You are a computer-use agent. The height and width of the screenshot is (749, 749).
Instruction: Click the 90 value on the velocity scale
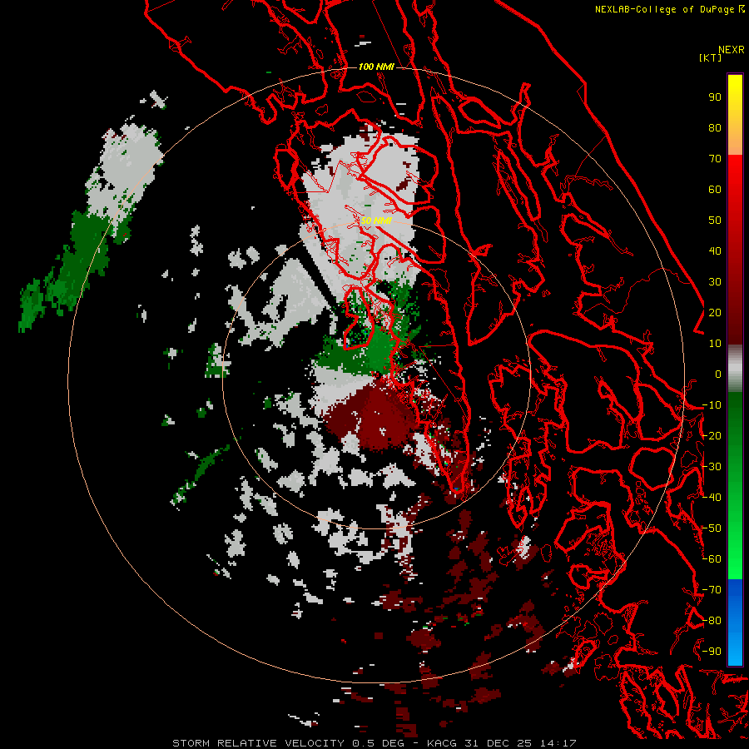[x=715, y=97]
